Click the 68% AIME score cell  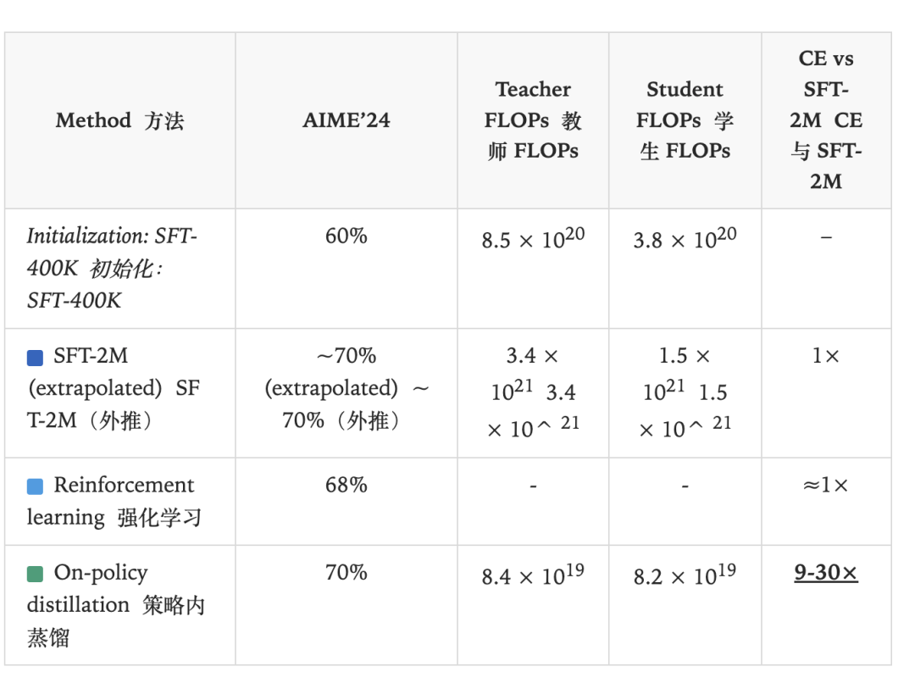coord(346,485)
